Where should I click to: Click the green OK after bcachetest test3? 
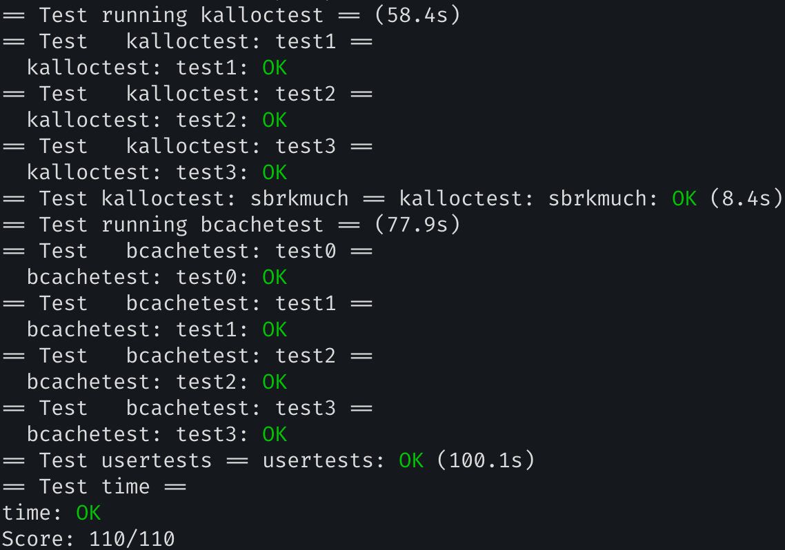pos(275,434)
